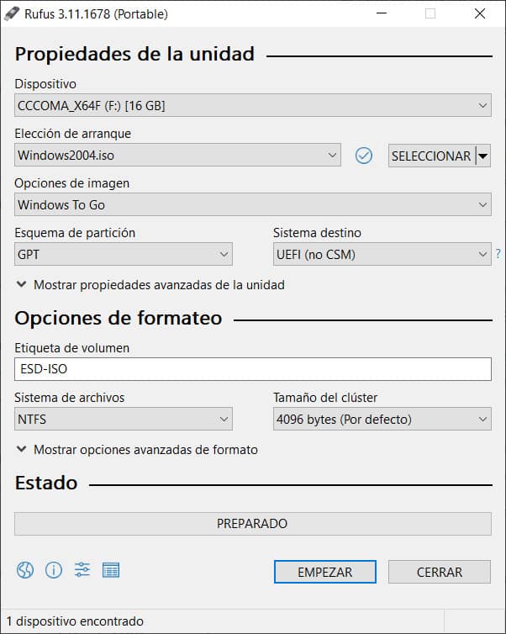Screen dimensions: 506x634
Task: Open Opciones de imagen dropdown
Action: (x=253, y=204)
